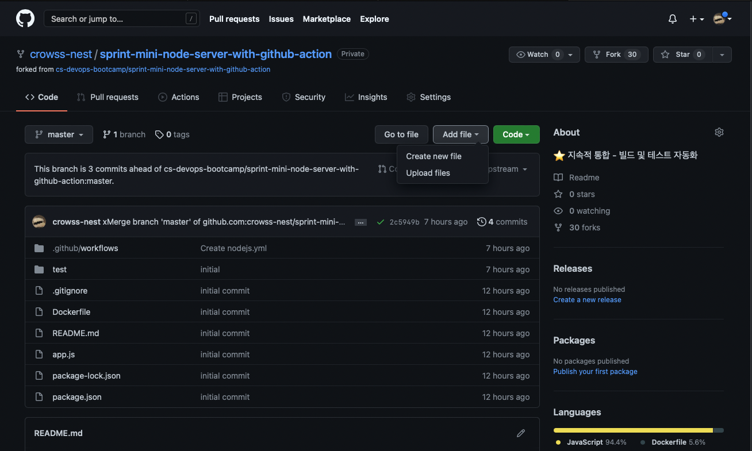
Task: View the green check status icon
Action: click(x=380, y=222)
